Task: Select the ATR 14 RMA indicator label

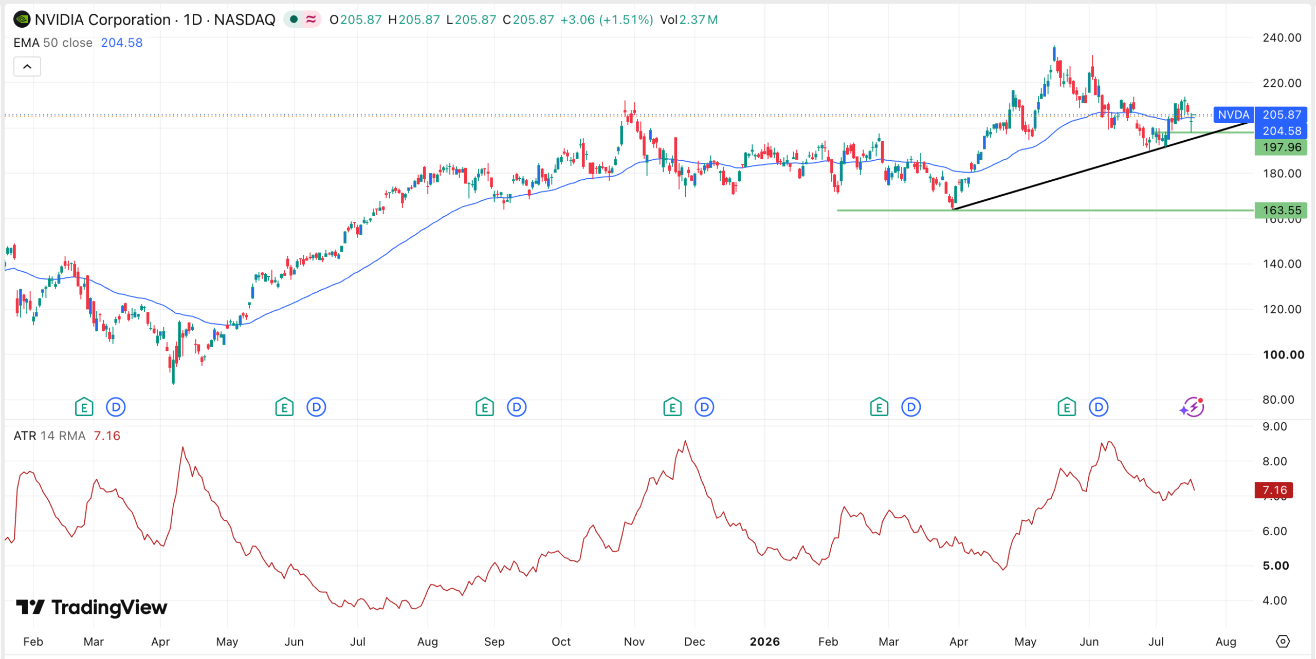Action: click(49, 436)
